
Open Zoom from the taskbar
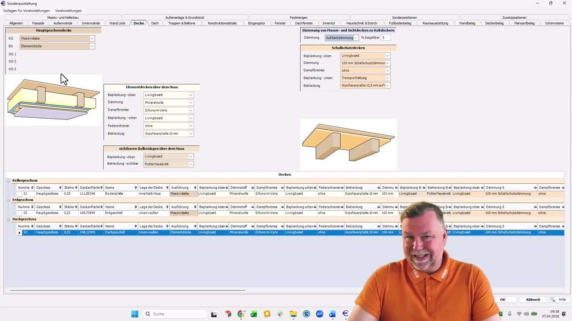point(319,314)
